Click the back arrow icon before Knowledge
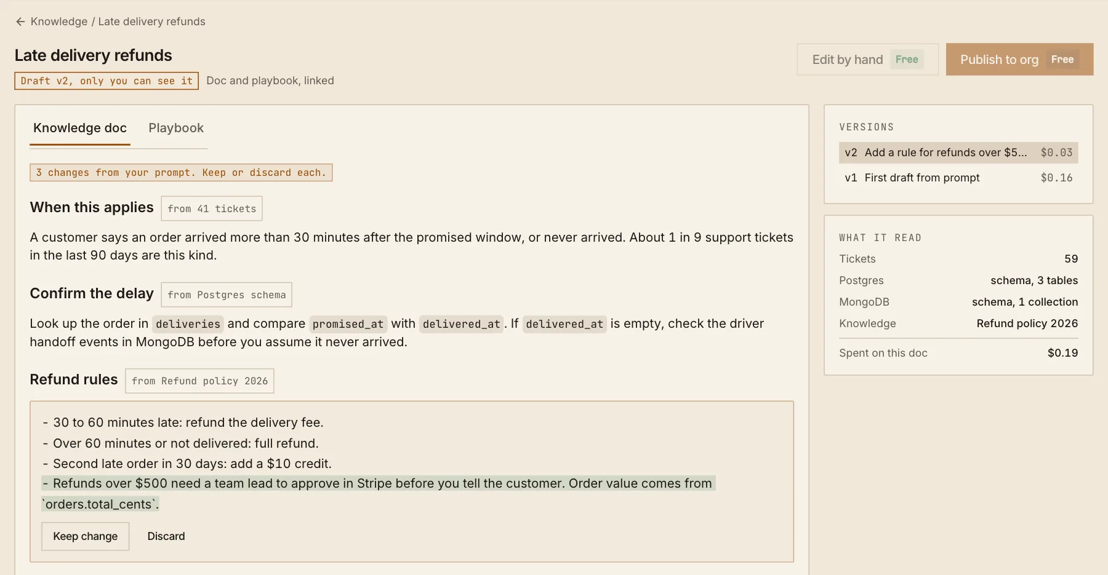The height and width of the screenshot is (575, 1108). (x=20, y=22)
